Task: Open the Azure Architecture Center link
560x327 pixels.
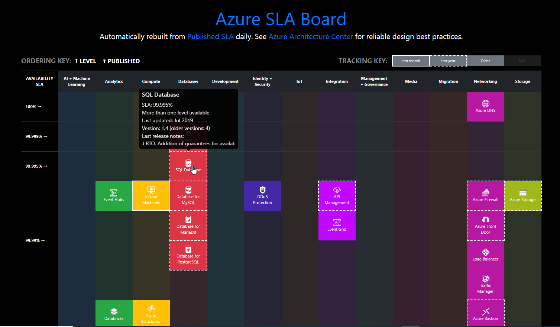Action: [311, 36]
